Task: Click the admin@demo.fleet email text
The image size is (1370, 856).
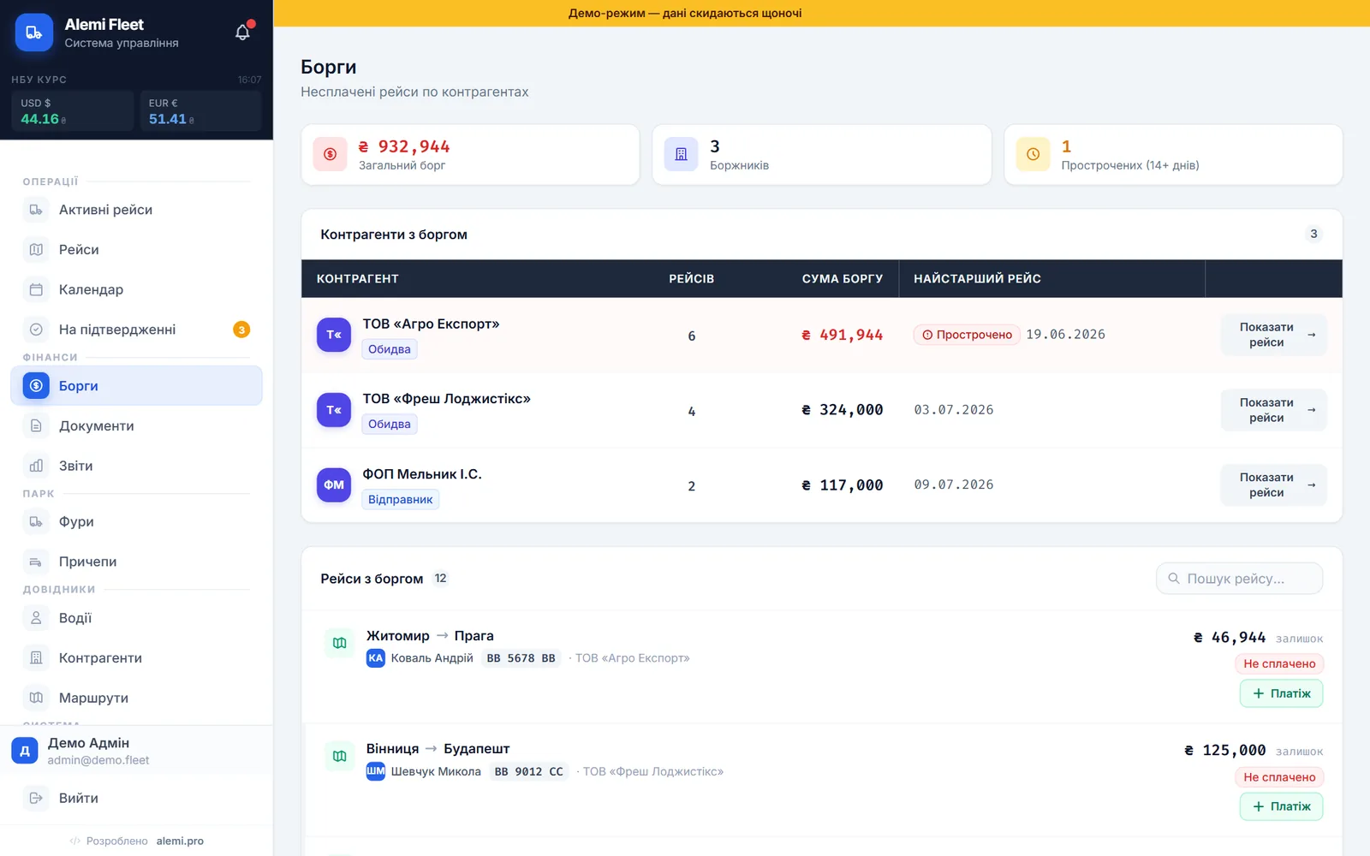Action: click(98, 760)
